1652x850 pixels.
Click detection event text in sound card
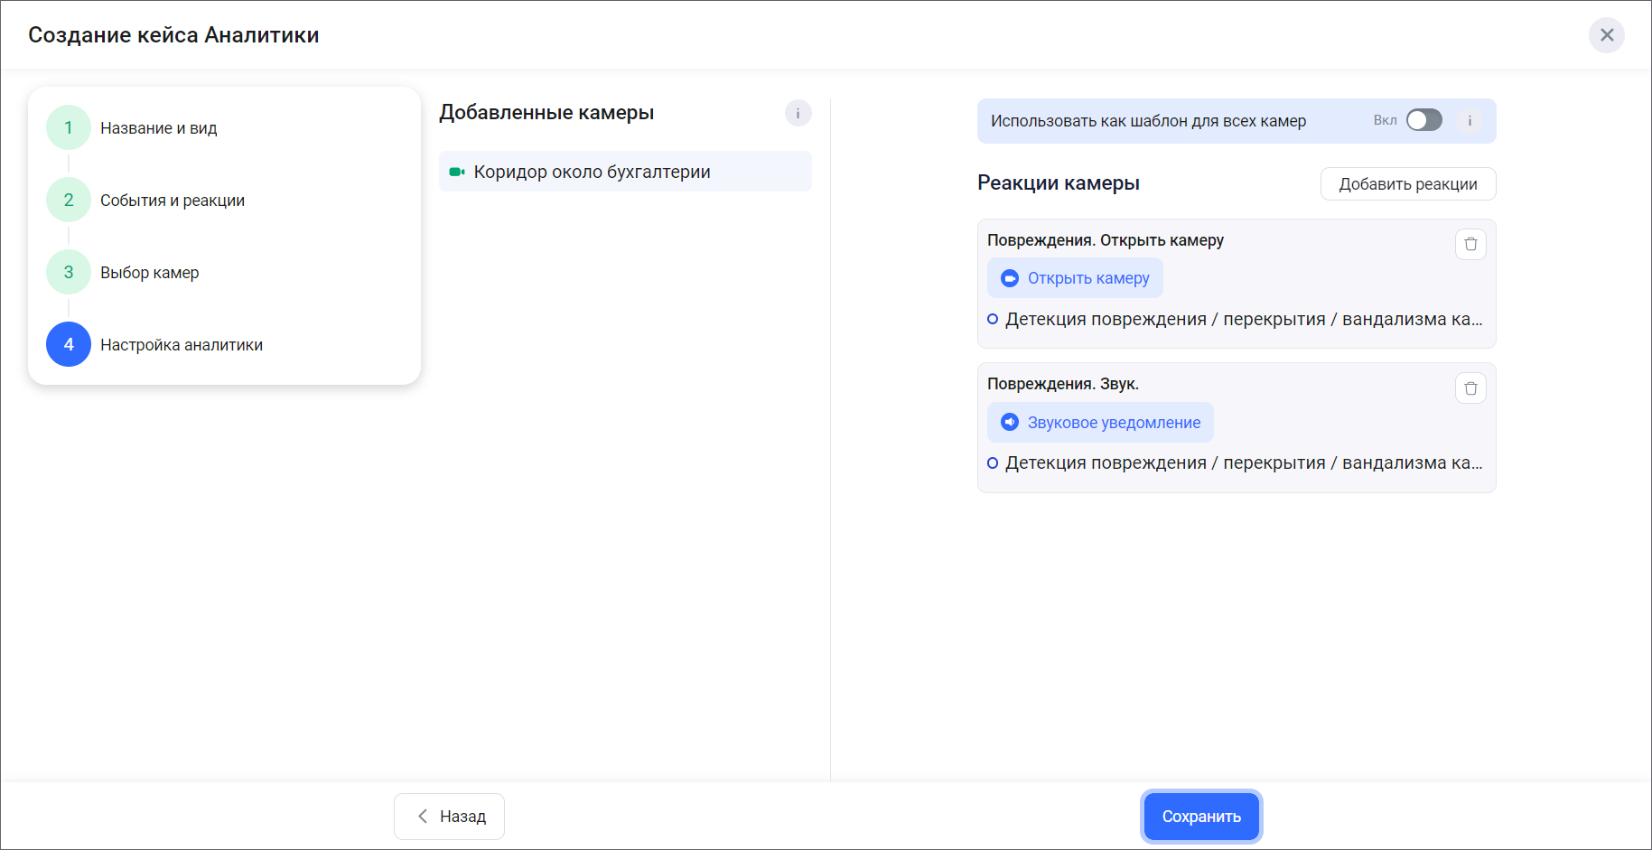coord(1244,462)
